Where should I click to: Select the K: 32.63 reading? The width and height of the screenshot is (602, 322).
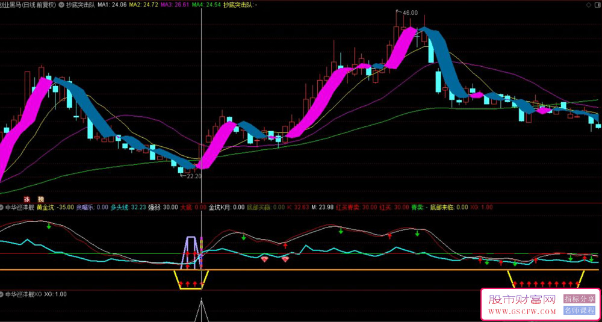coord(298,207)
